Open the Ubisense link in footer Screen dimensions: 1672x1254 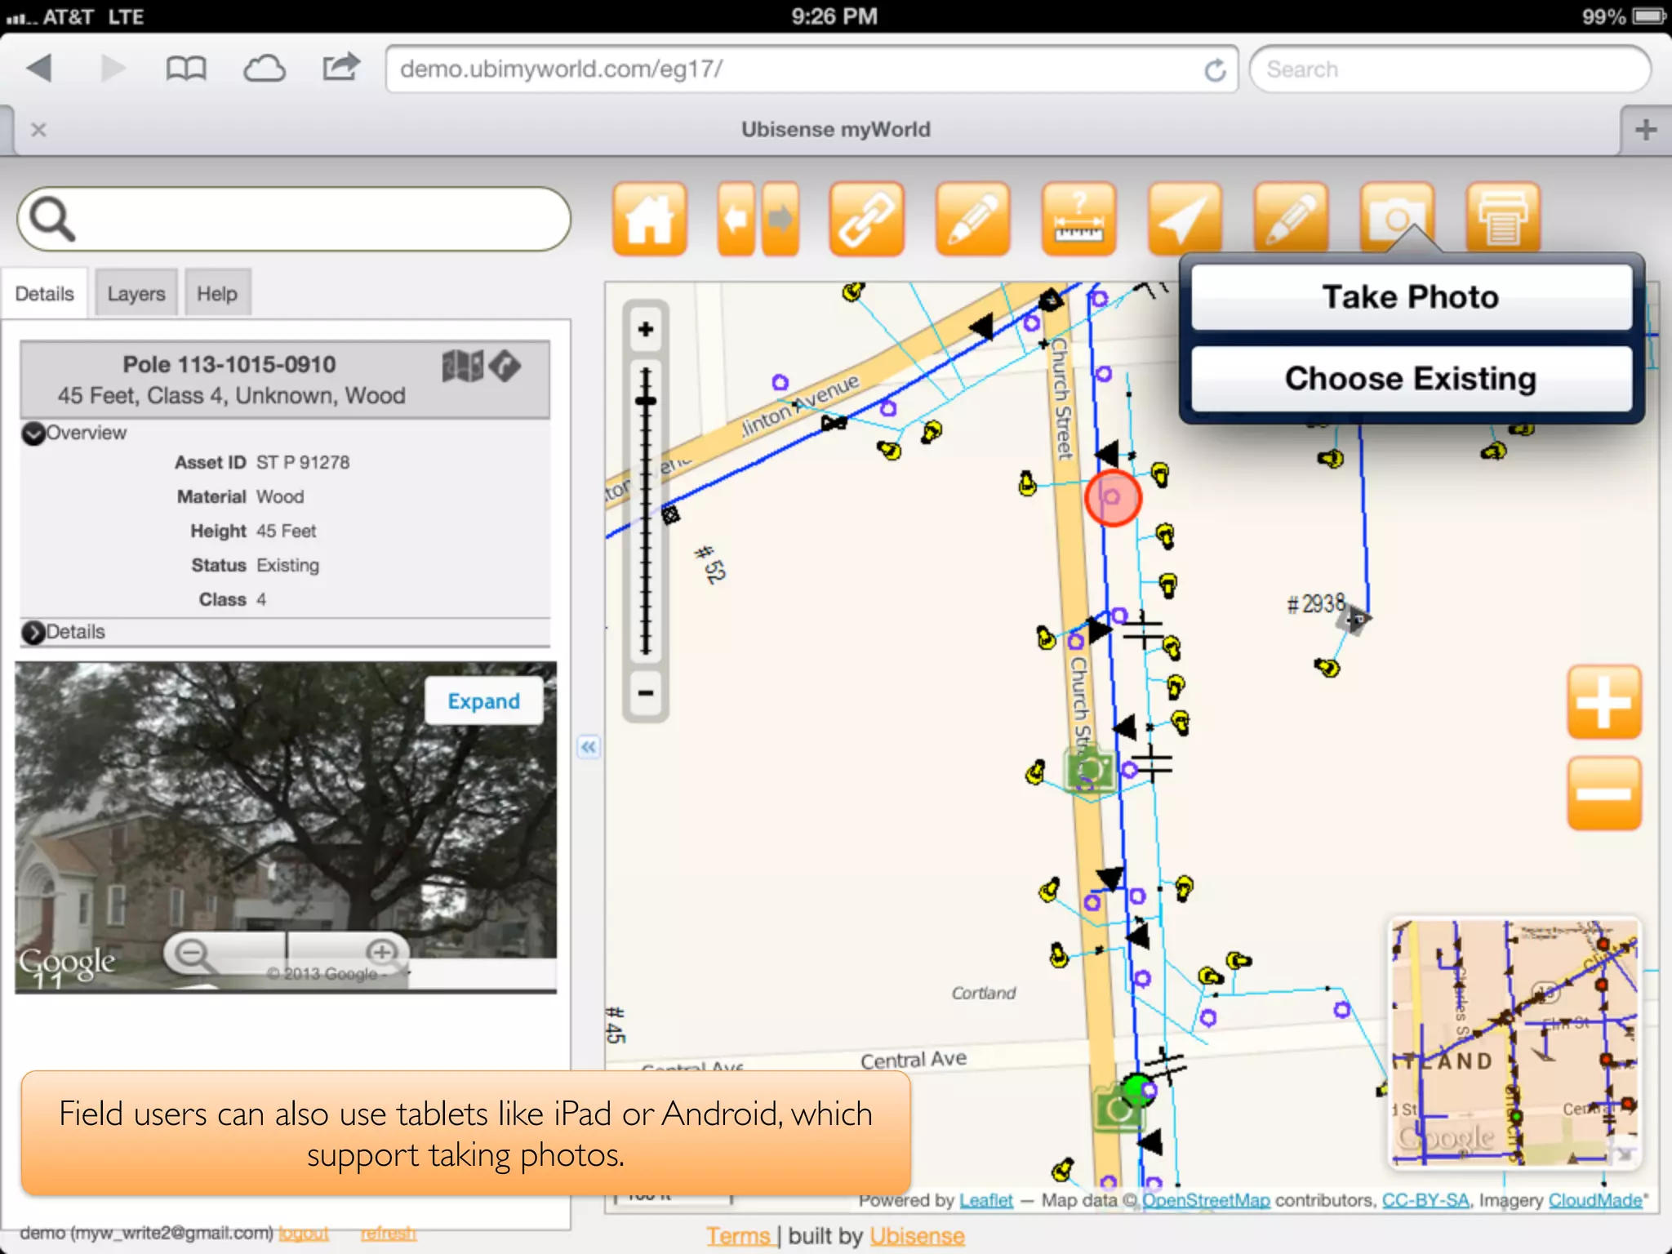(917, 1236)
